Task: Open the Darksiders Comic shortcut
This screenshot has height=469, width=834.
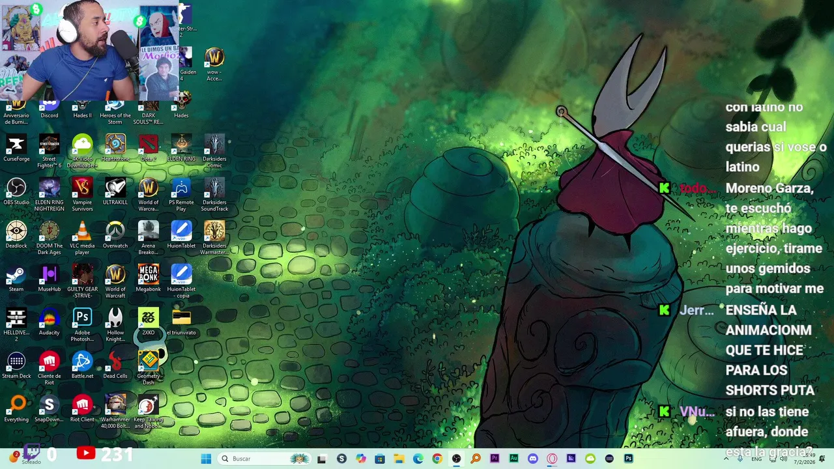Action: pyautogui.click(x=214, y=151)
